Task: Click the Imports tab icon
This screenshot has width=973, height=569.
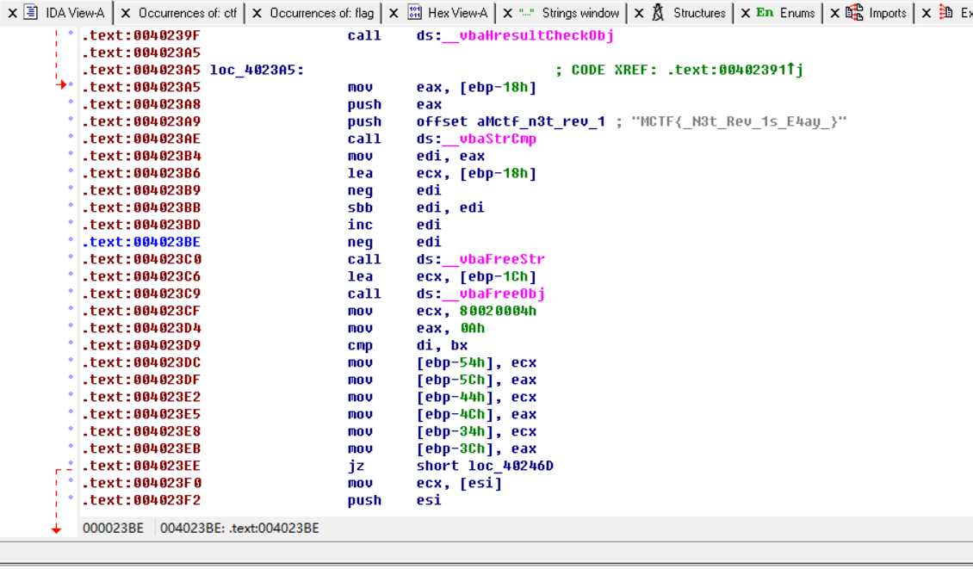Action: (x=854, y=12)
